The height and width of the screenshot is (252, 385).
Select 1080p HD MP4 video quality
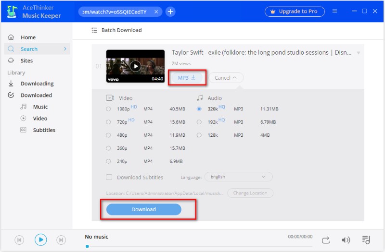[x=108, y=109]
